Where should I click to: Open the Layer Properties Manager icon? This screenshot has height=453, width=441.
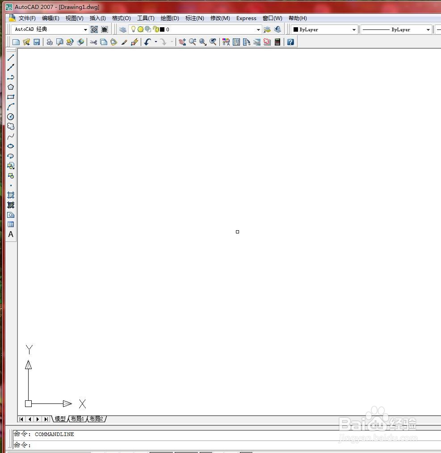click(122, 29)
